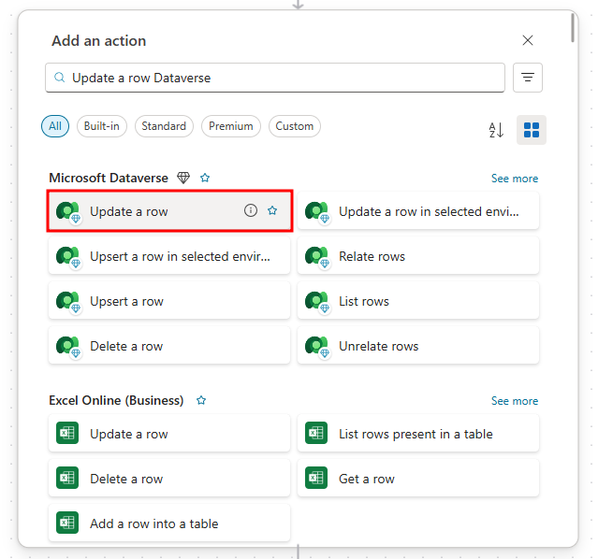Click the Upsert a row Dataverse icon
598x559 pixels.
click(x=68, y=302)
